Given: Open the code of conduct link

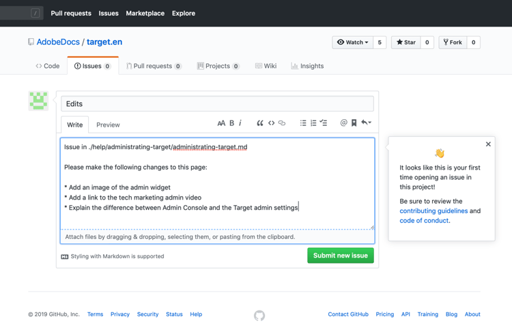Looking at the screenshot, I should pyautogui.click(x=424, y=221).
